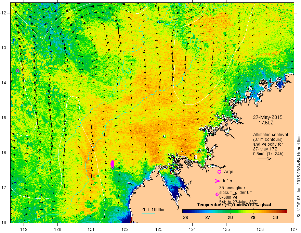Viewport: 301px width, 233px height.
Task: Click the latitude axis label '-16'
Action: click(x=4, y=153)
